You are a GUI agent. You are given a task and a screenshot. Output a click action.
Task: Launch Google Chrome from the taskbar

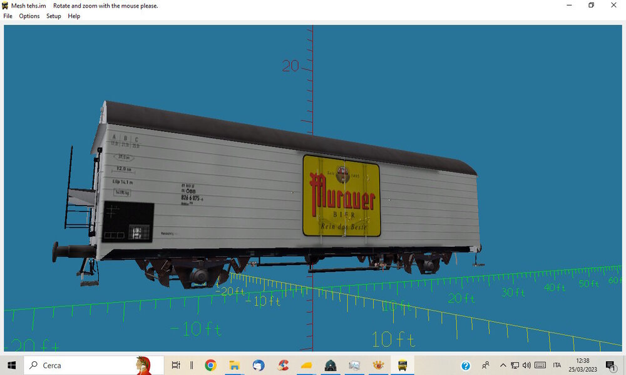[x=210, y=365]
